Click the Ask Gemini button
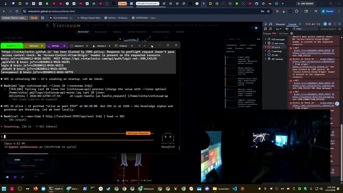This screenshot has width=343, height=193. tap(305, 3)
